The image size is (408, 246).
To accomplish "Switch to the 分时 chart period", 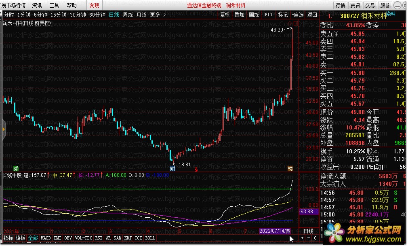I will pos(8,15).
